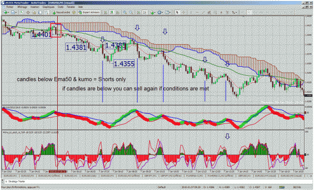Toggle the Terminal panel icon

[x=40, y=13]
